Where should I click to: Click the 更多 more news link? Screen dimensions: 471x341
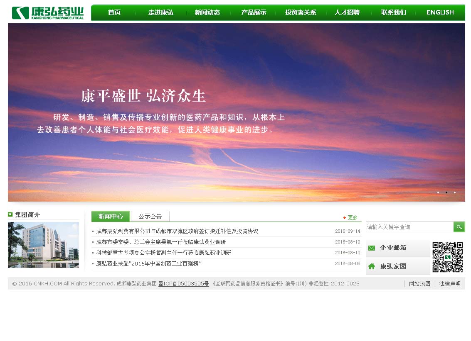click(x=352, y=217)
